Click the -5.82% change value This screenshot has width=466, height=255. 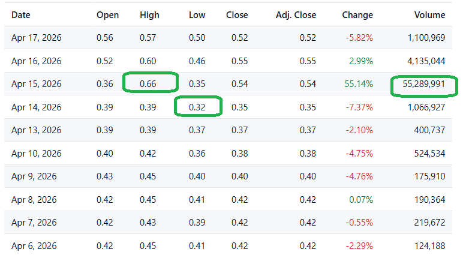pos(359,38)
